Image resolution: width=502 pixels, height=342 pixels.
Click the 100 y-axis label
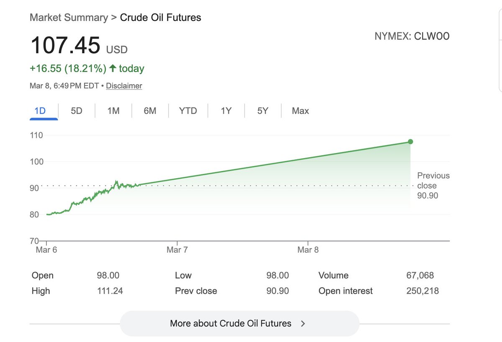pyautogui.click(x=36, y=162)
